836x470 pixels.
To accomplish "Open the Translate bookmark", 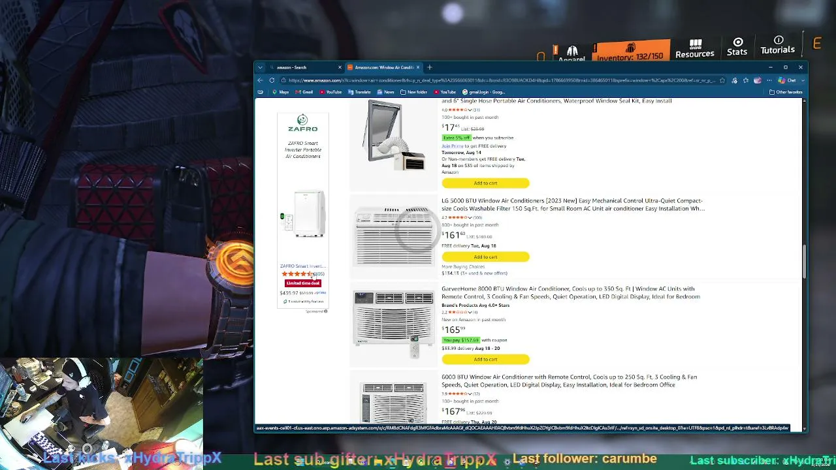I will tap(360, 92).
